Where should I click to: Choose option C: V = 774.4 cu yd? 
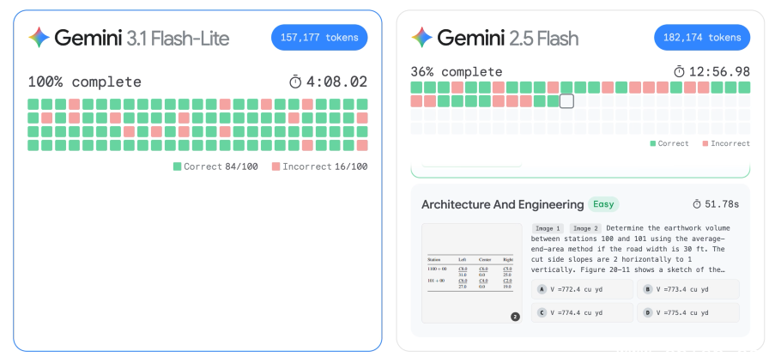point(582,312)
